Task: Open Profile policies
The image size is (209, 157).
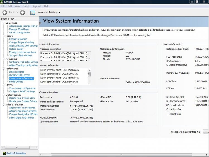Action: click(x=16, y=82)
